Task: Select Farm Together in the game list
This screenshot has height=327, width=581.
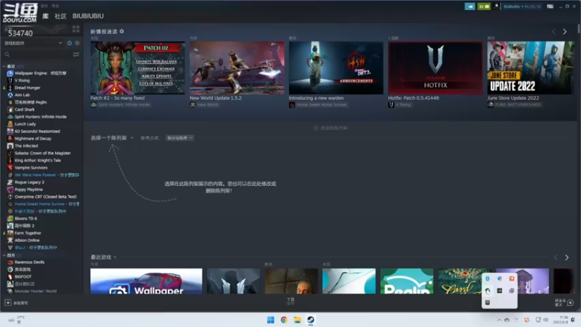Action: [x=28, y=233]
